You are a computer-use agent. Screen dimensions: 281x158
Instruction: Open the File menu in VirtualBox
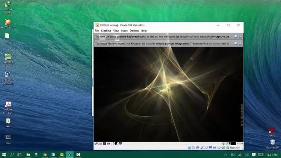97,31
